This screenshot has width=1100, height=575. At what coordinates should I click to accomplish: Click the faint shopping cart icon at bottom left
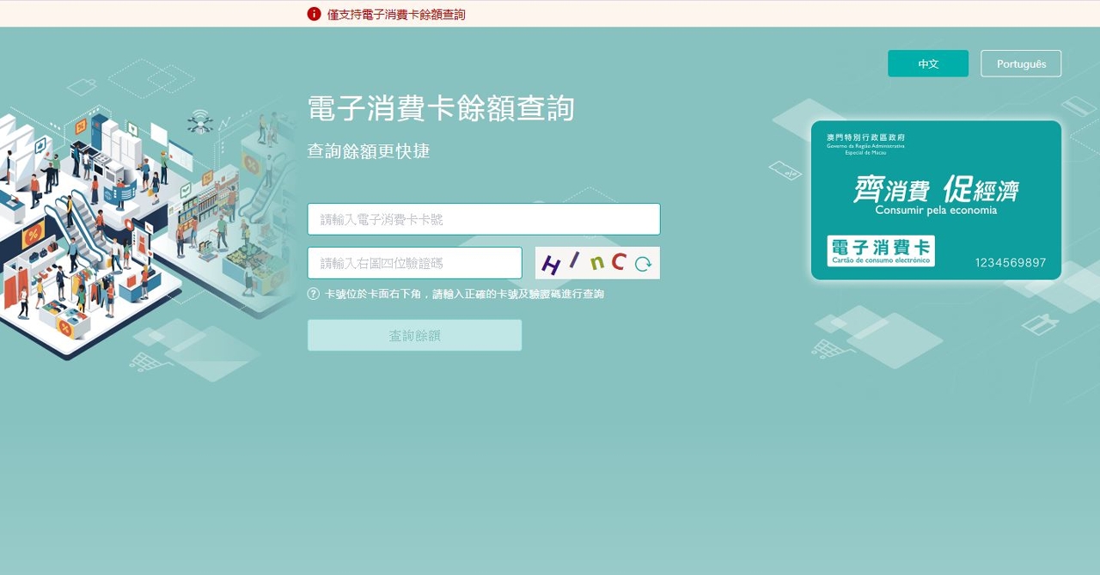coord(145,362)
